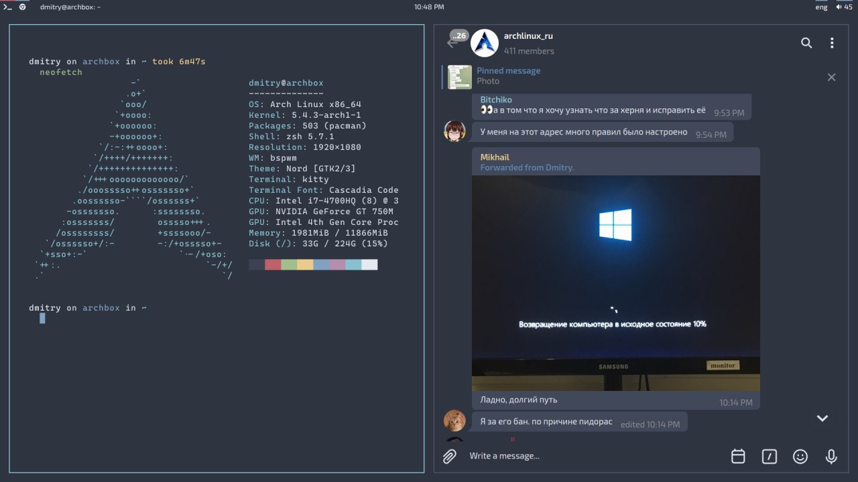
Task: Open Forwarded from Dmitry link
Action: click(x=527, y=167)
